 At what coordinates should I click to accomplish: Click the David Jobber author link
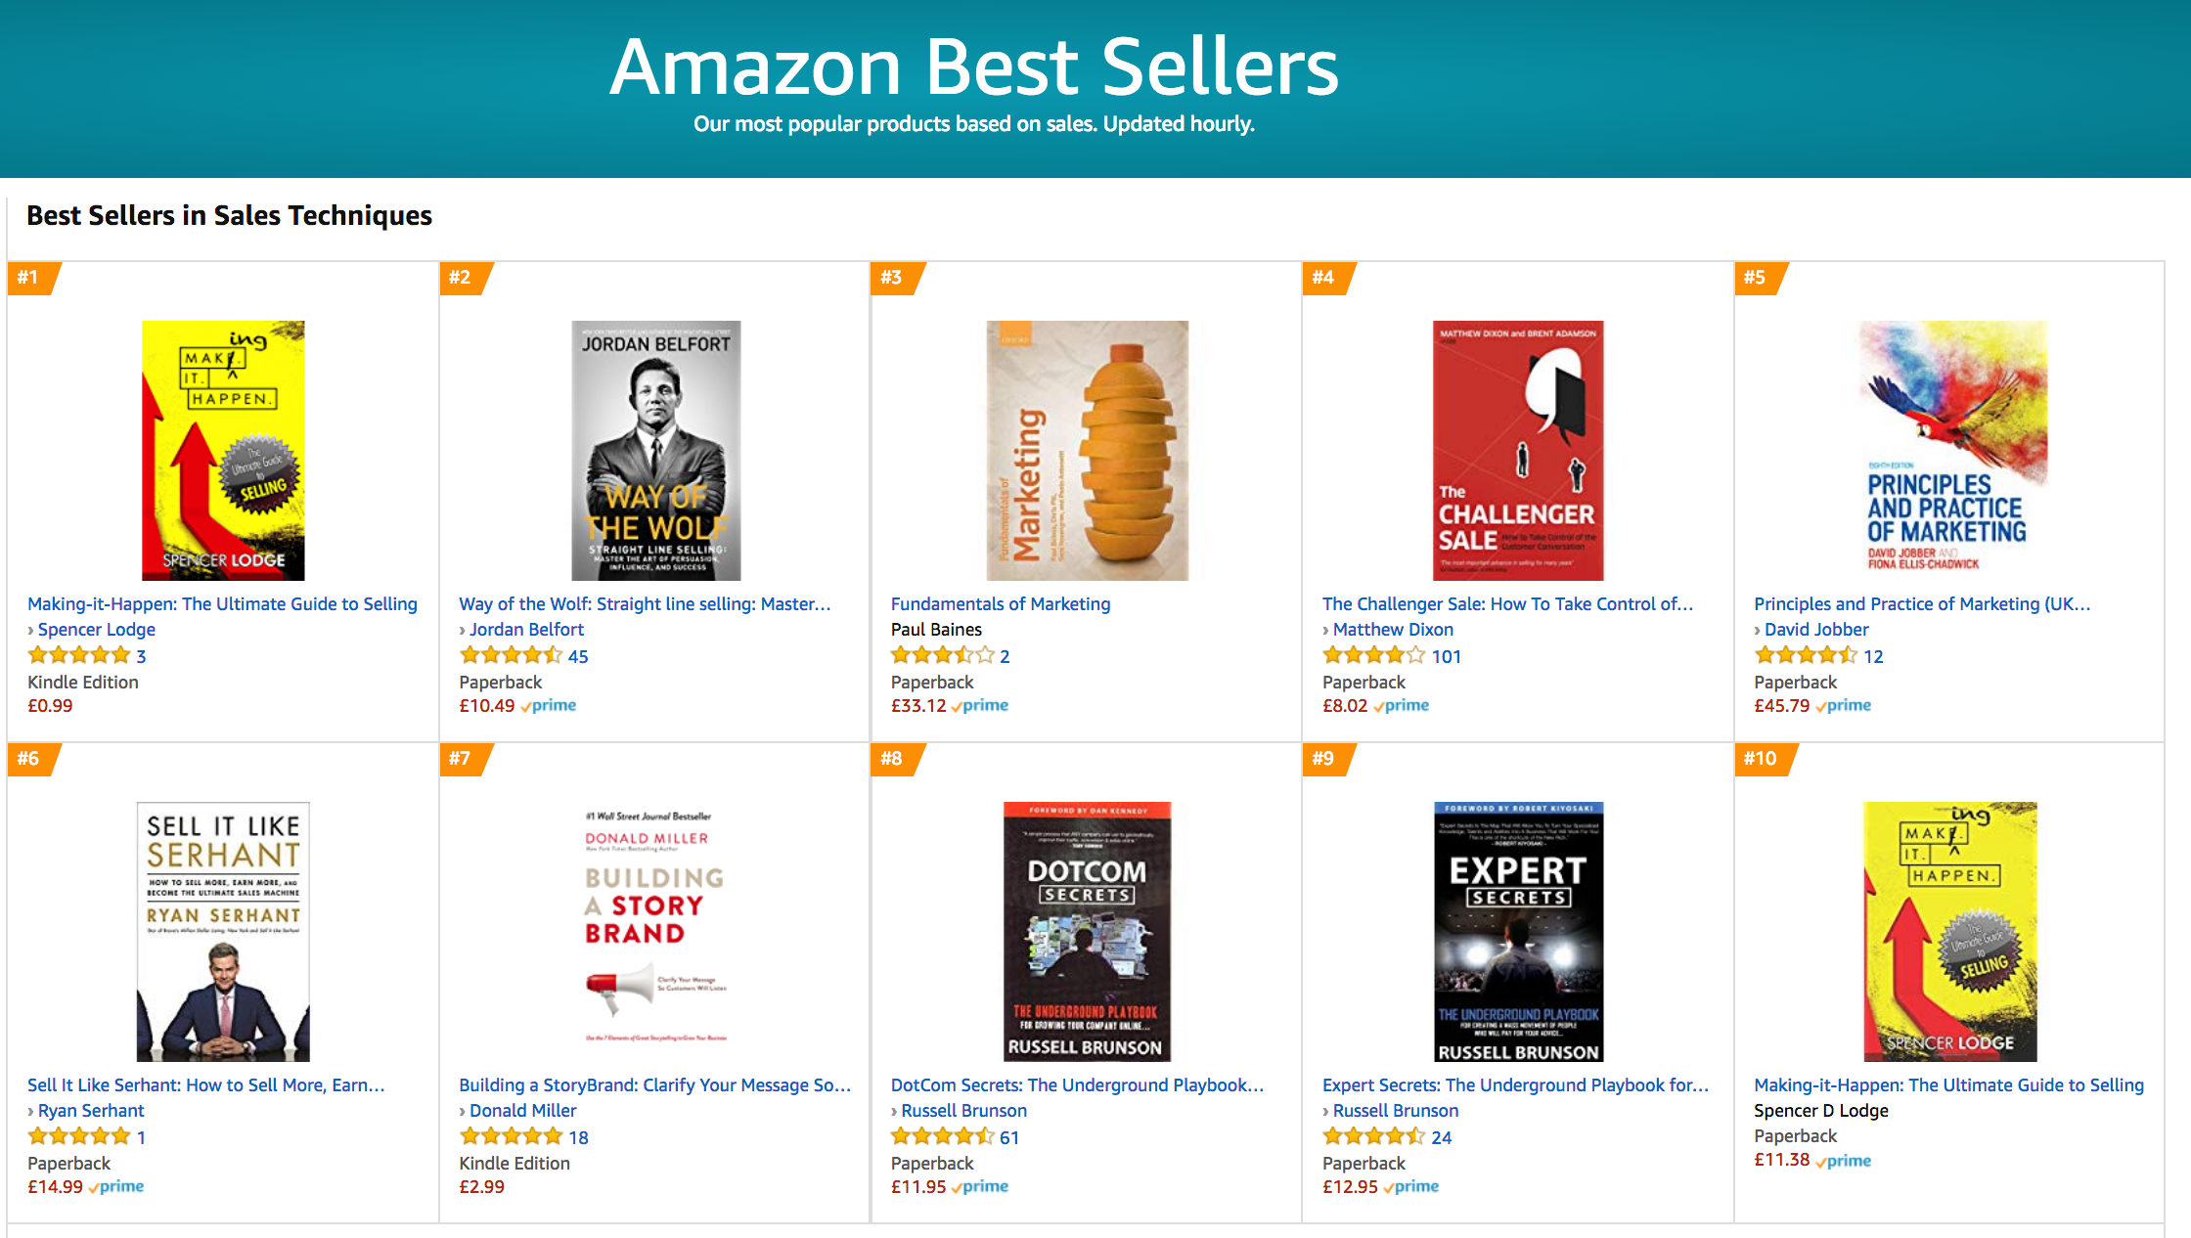[1816, 630]
